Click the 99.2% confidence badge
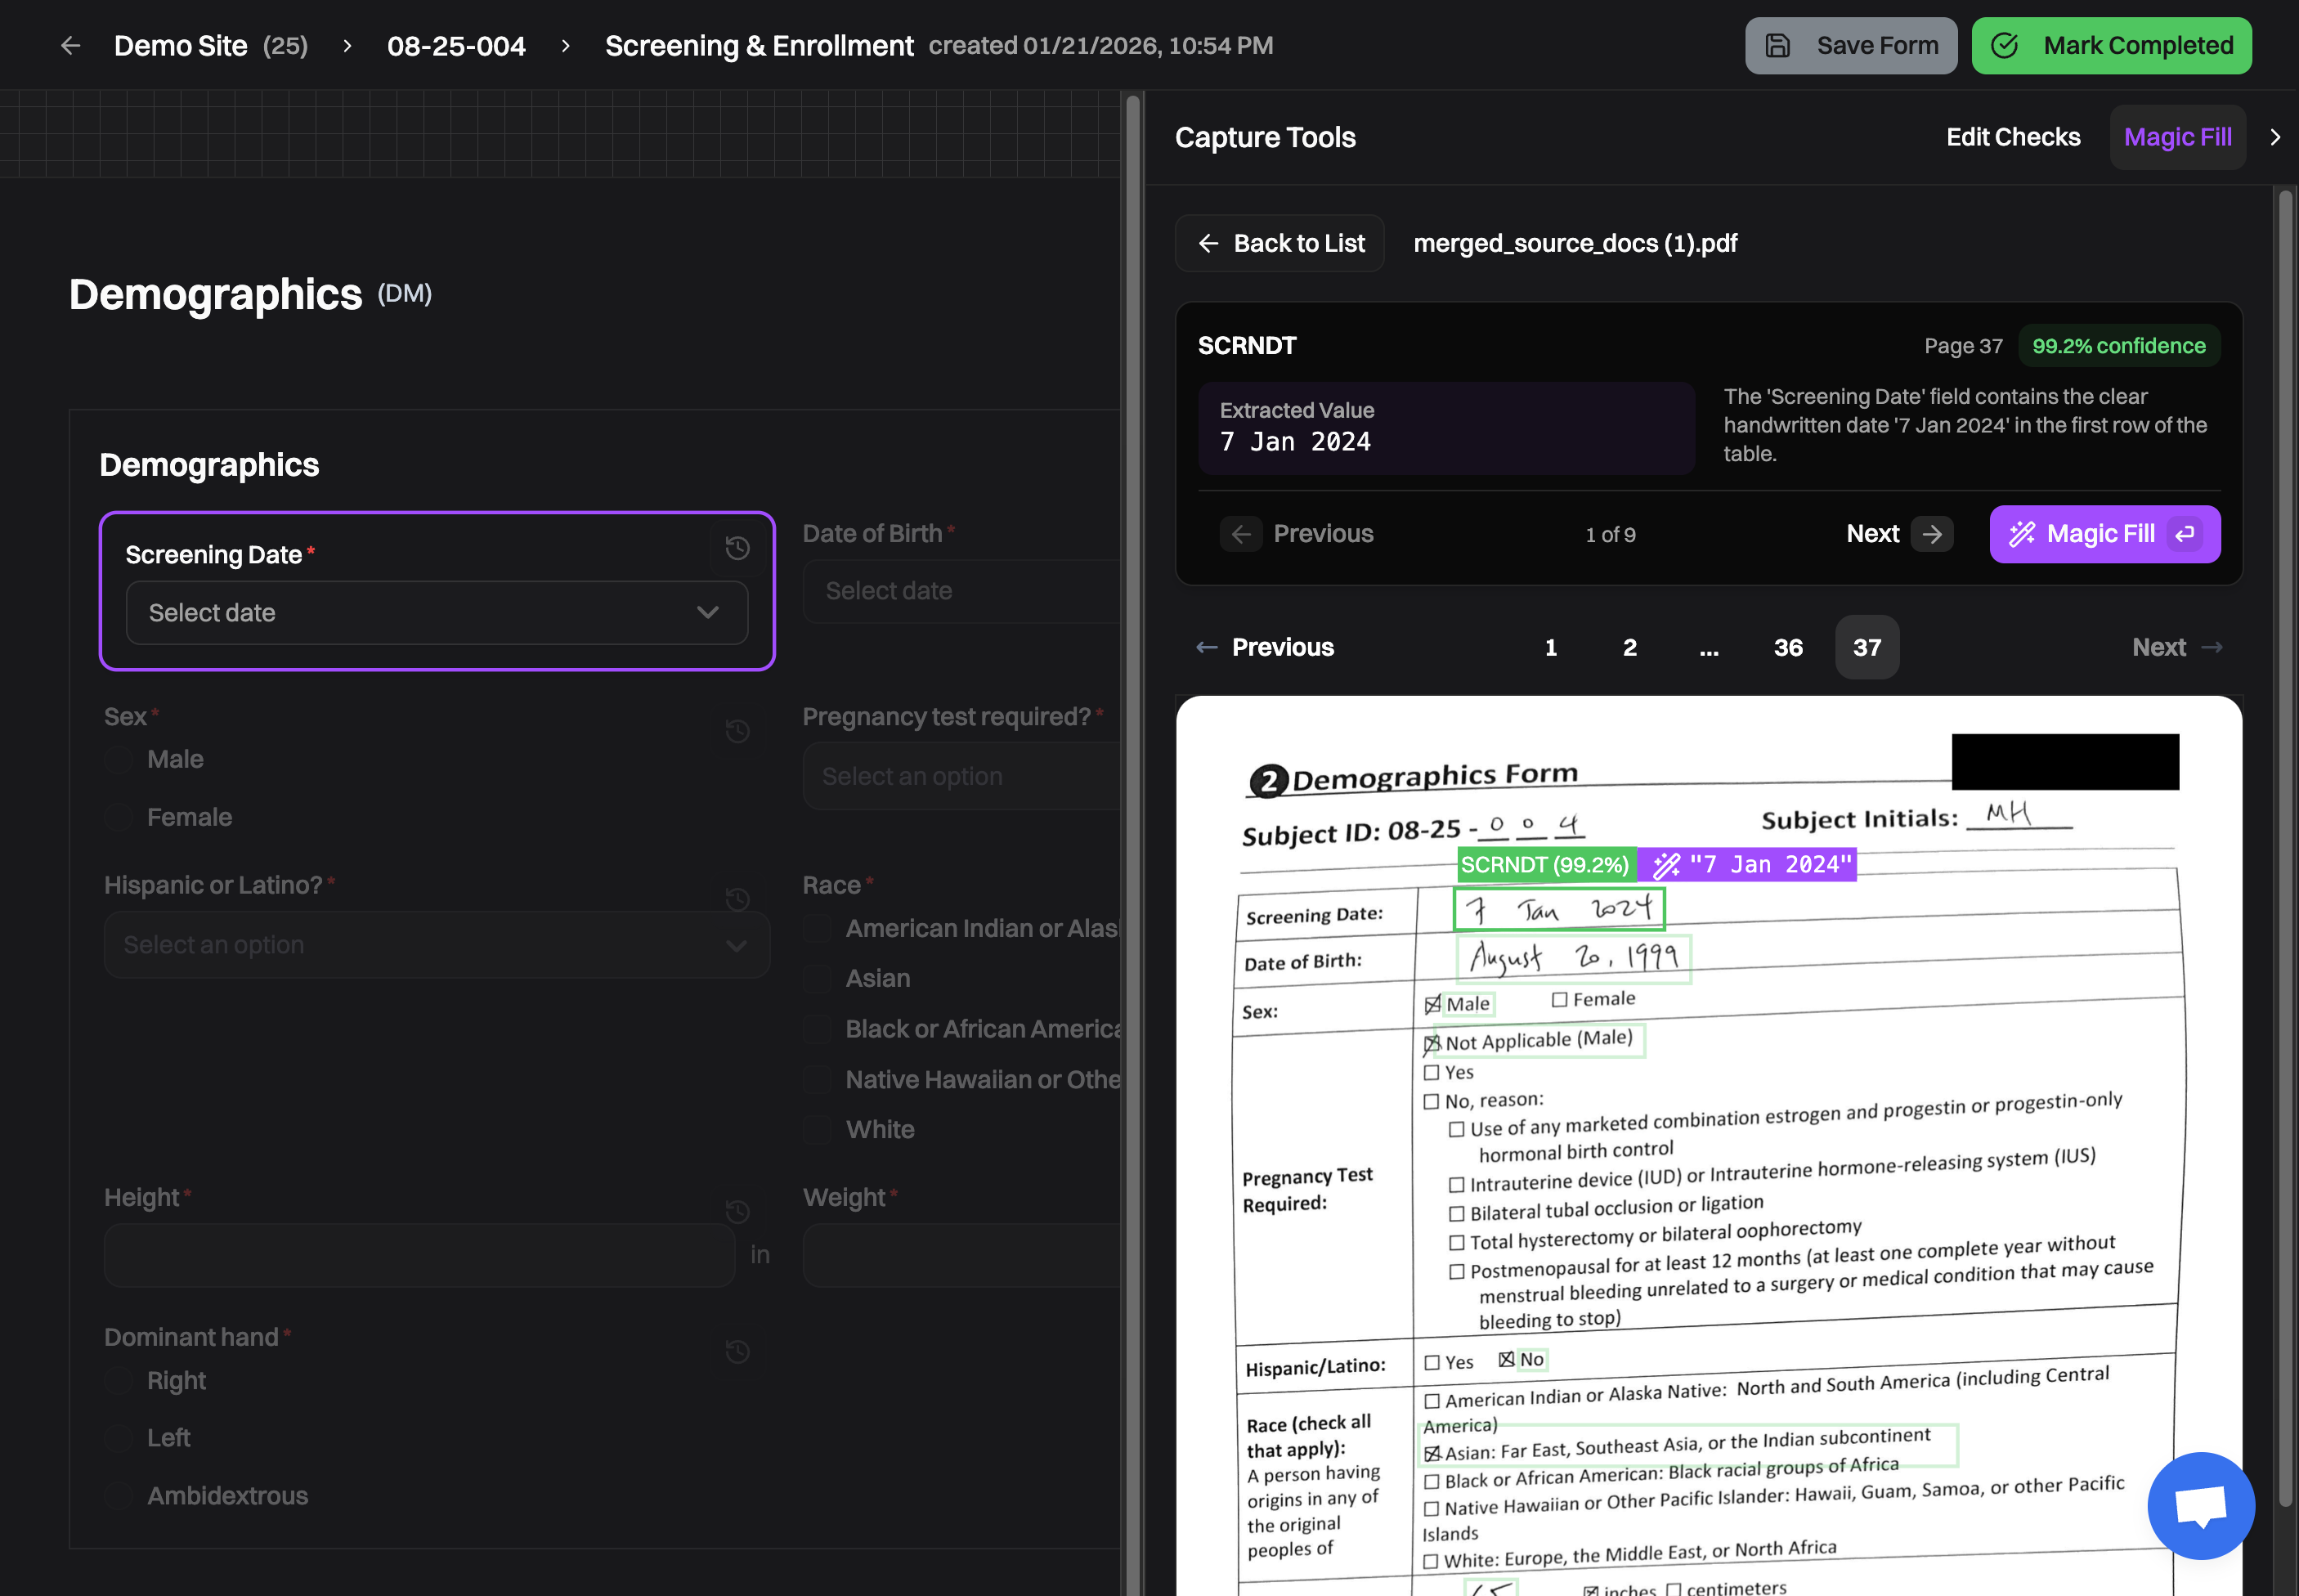 tap(2118, 346)
